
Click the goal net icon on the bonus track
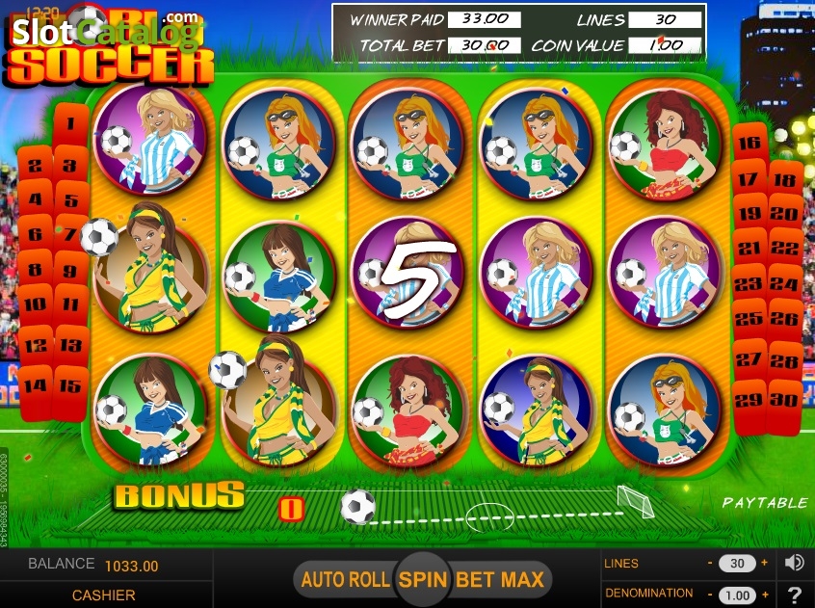tap(635, 500)
